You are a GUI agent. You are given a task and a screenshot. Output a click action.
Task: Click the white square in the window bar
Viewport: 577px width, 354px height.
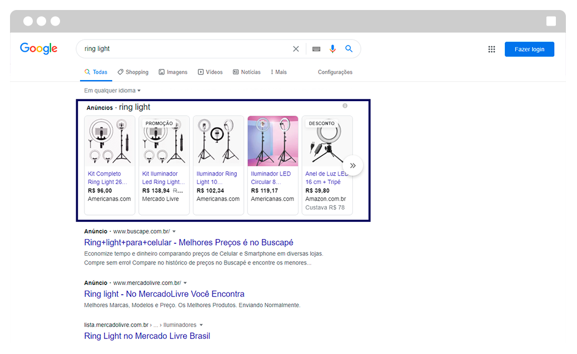[x=551, y=21]
